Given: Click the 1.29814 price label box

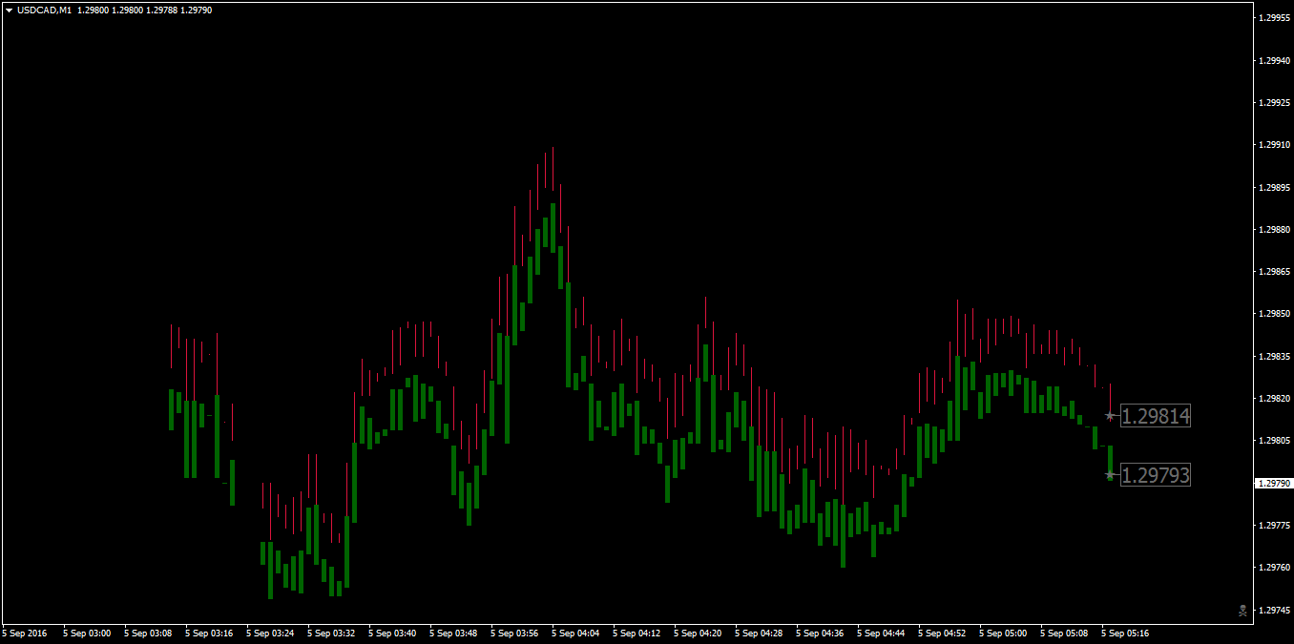Looking at the screenshot, I should 1155,416.
